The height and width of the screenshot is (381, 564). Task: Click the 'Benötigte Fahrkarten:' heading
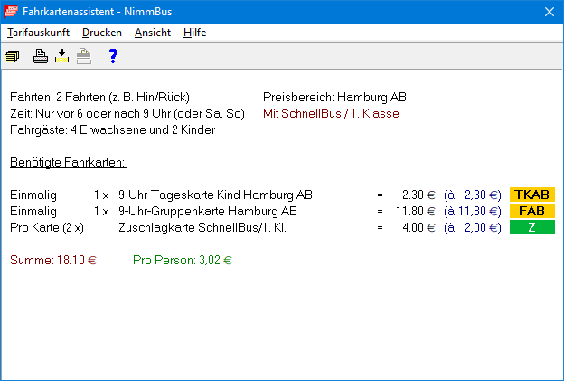tap(69, 163)
